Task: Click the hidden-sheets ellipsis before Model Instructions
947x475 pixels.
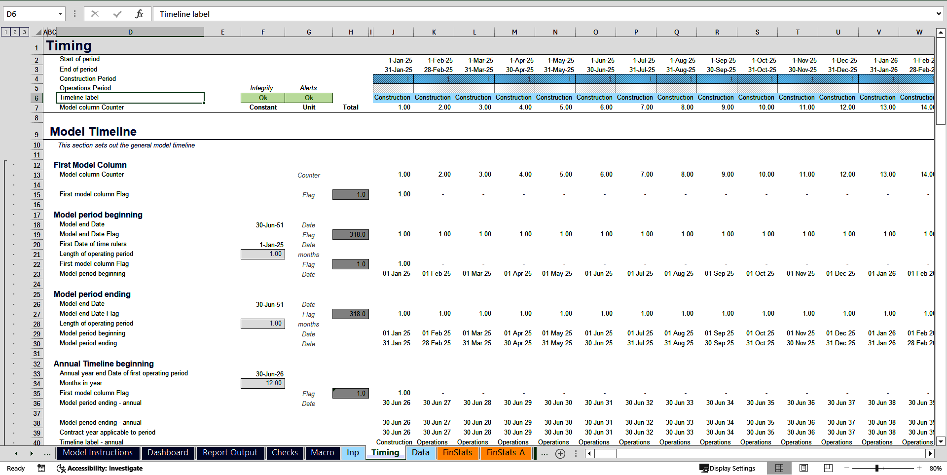Action: tap(47, 453)
